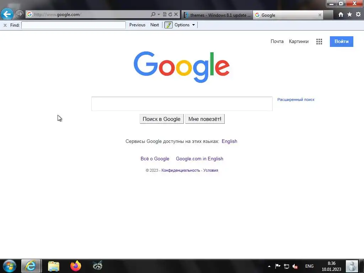Open Расширенный поиск link

pos(296,100)
